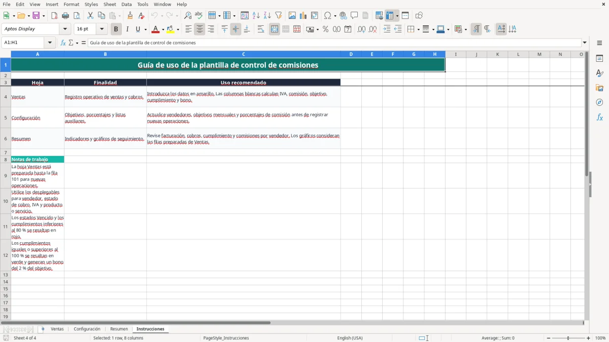Click the Sort Descending icon
This screenshot has width=609, height=342.
pyautogui.click(x=267, y=16)
